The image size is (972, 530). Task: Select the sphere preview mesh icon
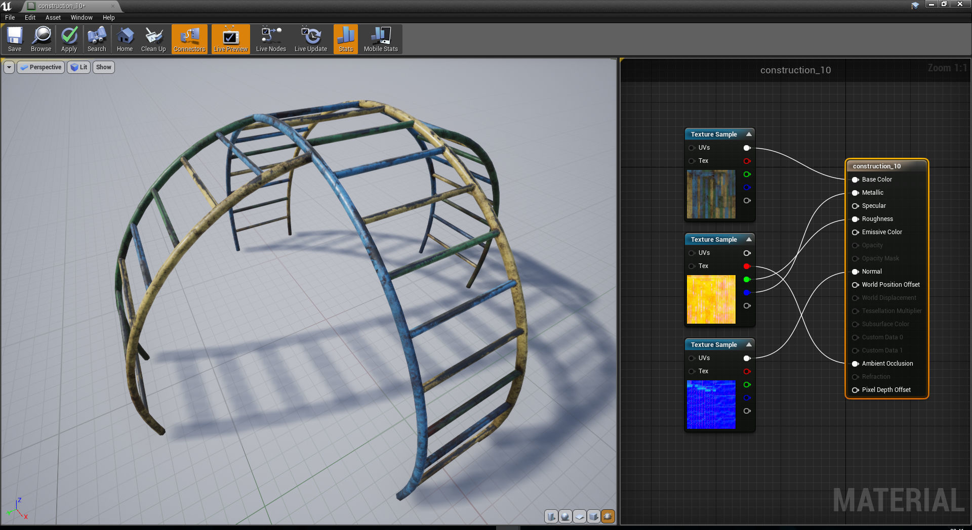(x=565, y=516)
